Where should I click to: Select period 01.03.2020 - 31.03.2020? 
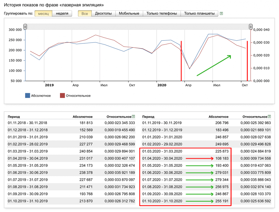(162, 151)
